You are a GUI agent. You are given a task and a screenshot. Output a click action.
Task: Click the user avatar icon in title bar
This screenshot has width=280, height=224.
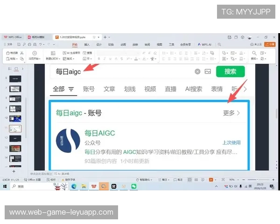[x=250, y=37]
